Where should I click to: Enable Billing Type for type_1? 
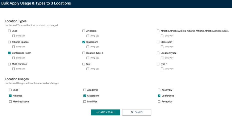coord(162,69)
